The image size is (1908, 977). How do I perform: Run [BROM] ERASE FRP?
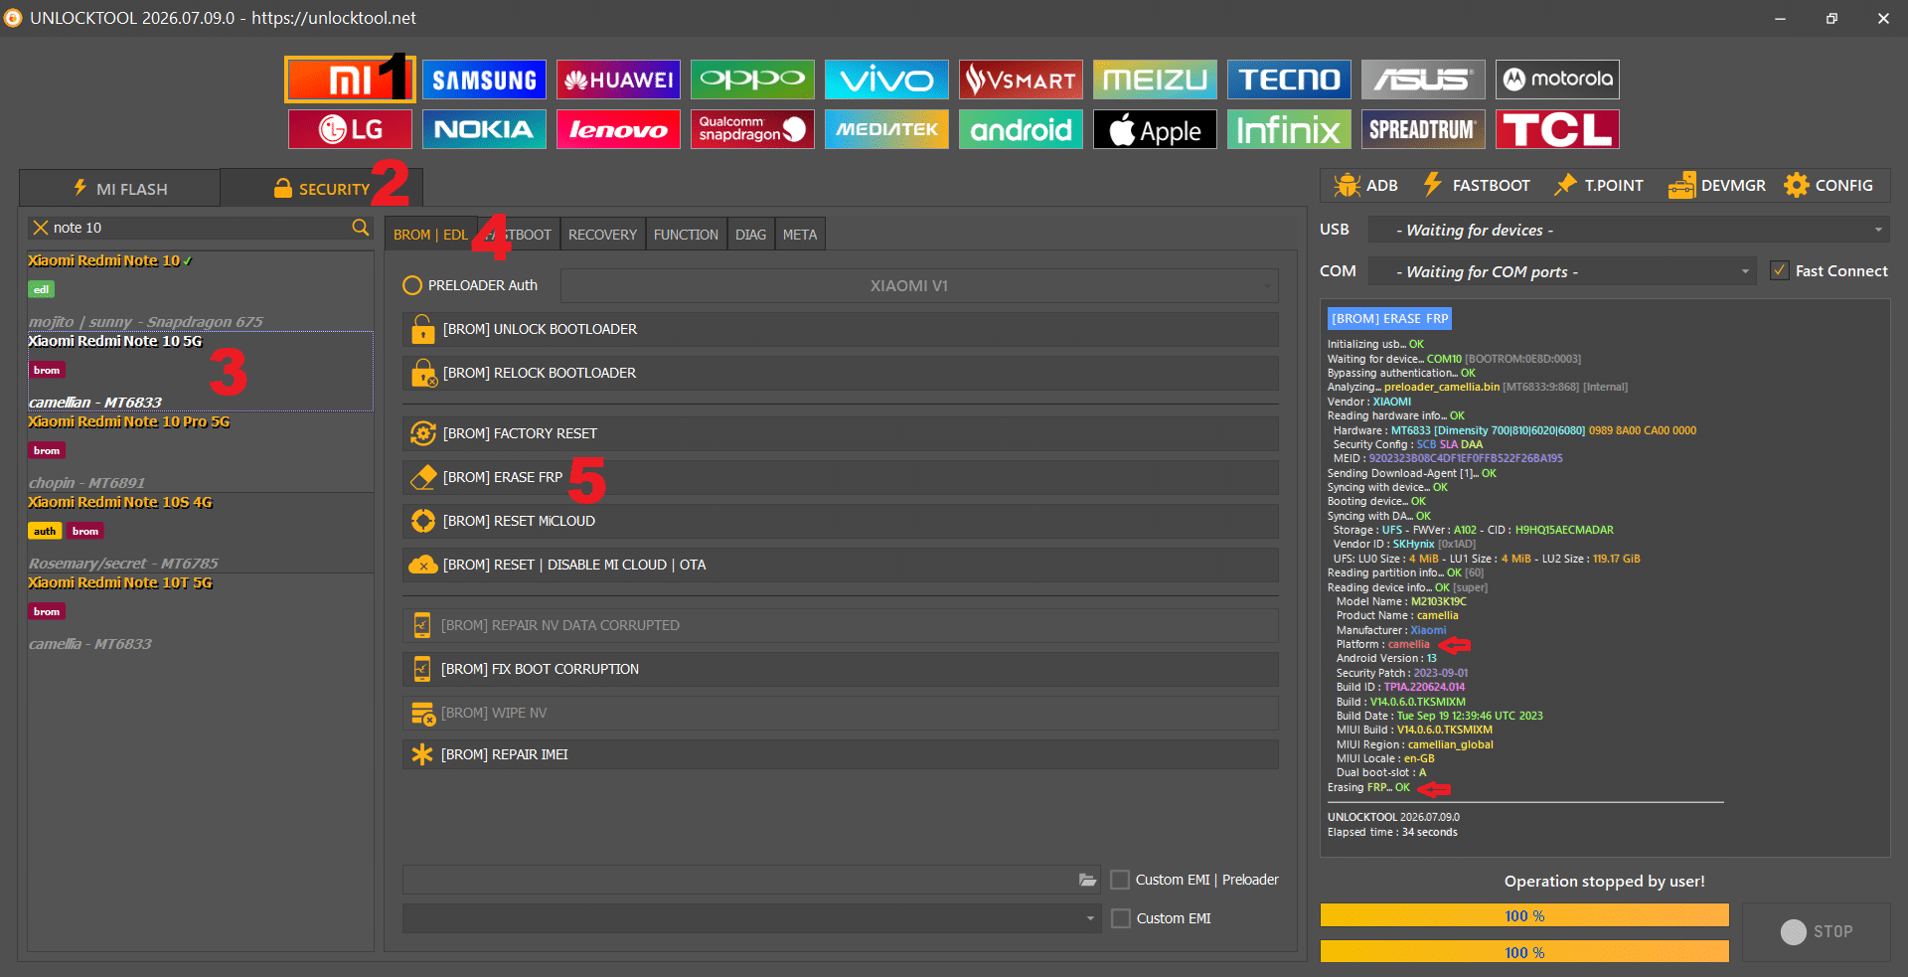pos(840,477)
